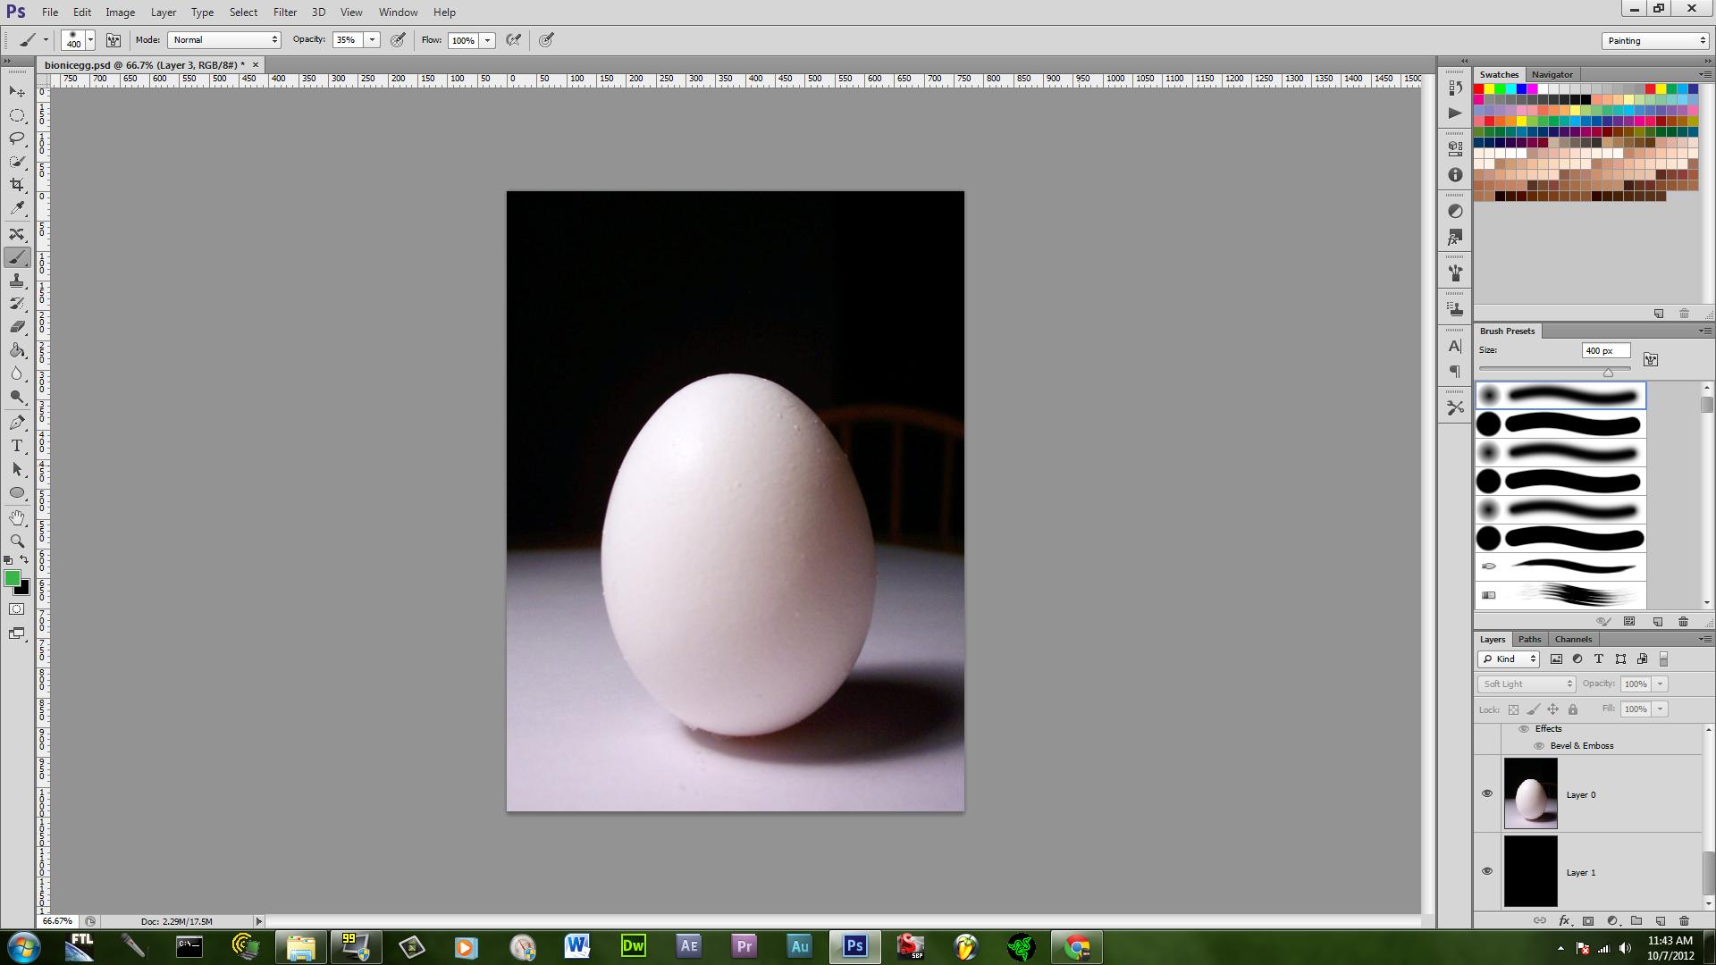Hide Layer 0 using its eye icon
This screenshot has height=965, width=1716.
[x=1487, y=793]
